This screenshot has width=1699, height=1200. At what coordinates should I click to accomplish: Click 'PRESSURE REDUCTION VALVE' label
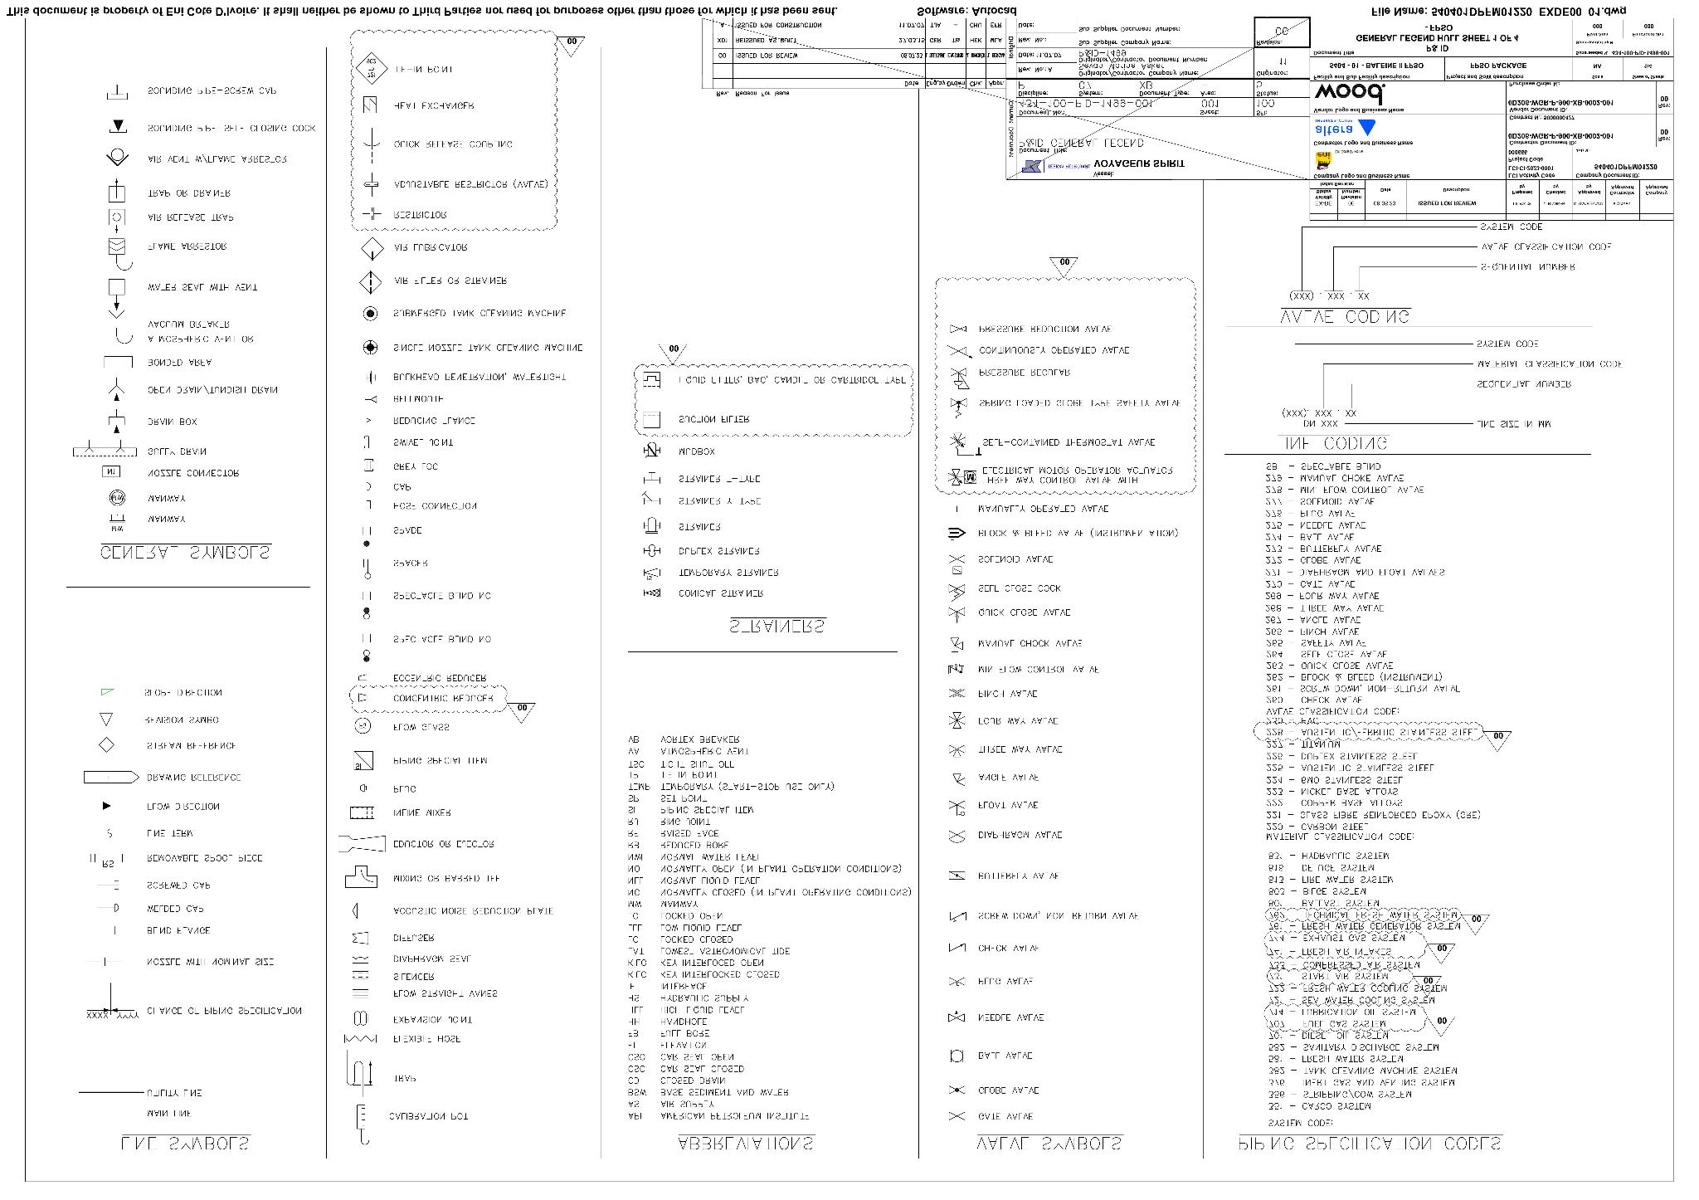click(1045, 329)
